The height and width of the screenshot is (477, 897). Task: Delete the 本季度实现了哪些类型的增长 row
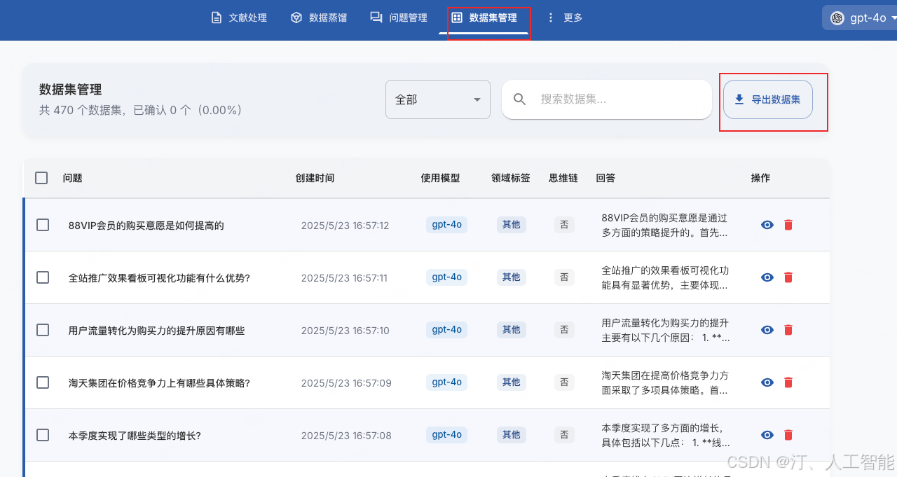click(788, 435)
